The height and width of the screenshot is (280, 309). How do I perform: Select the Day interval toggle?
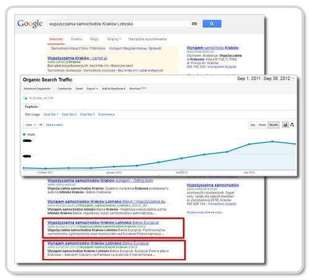pyautogui.click(x=253, y=125)
